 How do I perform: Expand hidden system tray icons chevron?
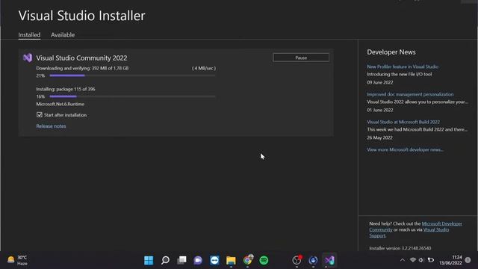click(403, 260)
